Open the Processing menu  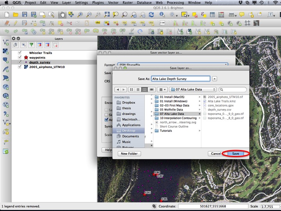175,2
